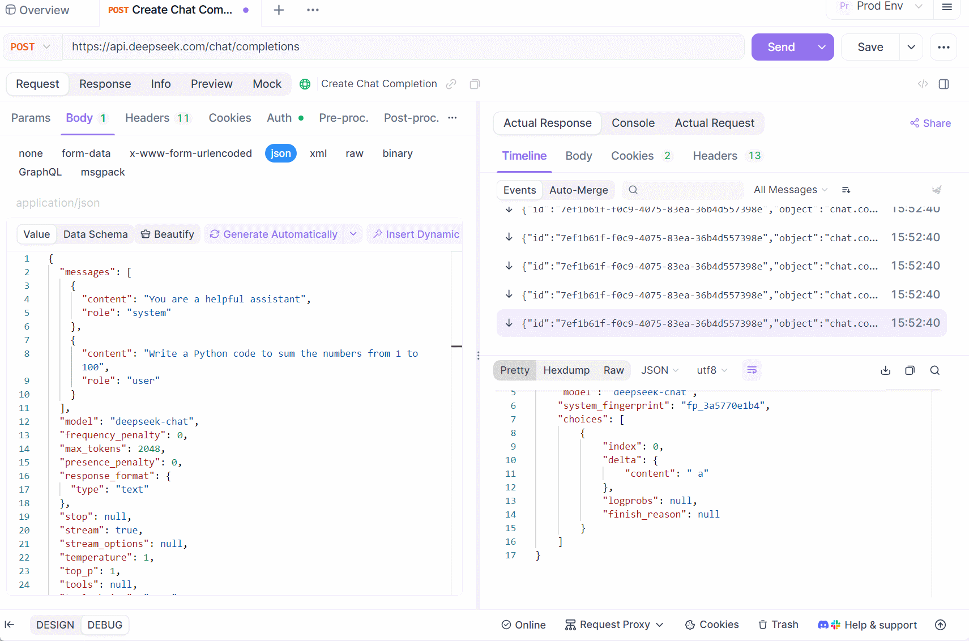Viewport: 969px width, 641px height.
Task: Select form-data body type
Action: (x=86, y=153)
